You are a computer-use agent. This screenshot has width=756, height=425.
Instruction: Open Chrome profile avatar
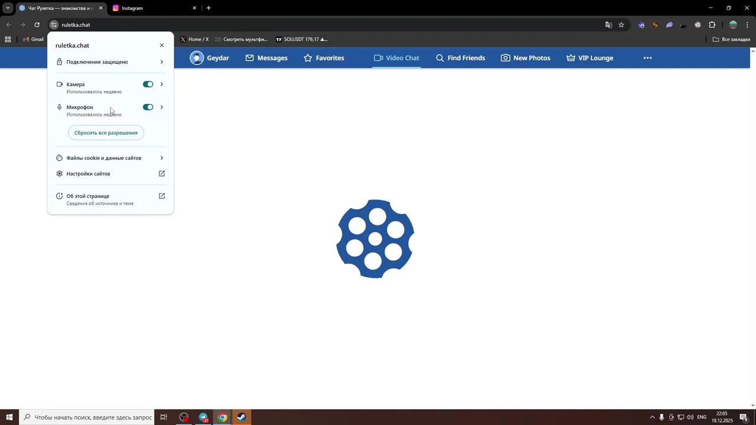point(733,25)
